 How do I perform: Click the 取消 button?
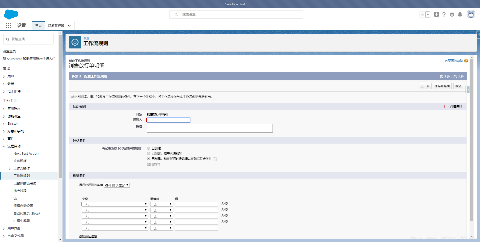(458, 86)
